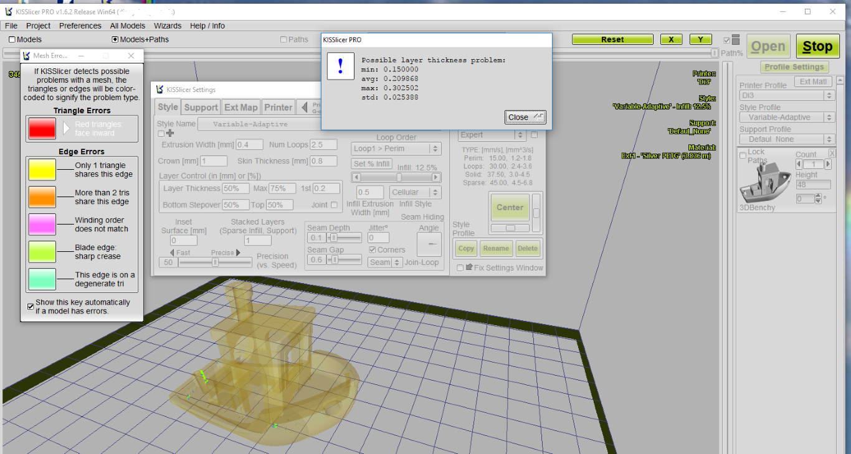
Task: Toggle 'Show this key automatically' checkbox
Action: tap(31, 307)
